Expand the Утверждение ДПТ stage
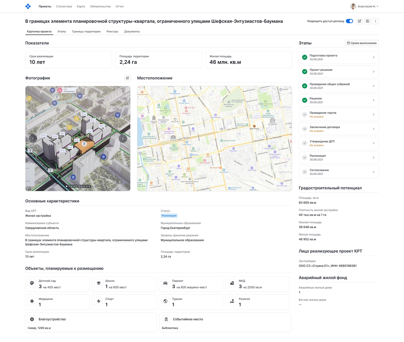 click(373, 143)
